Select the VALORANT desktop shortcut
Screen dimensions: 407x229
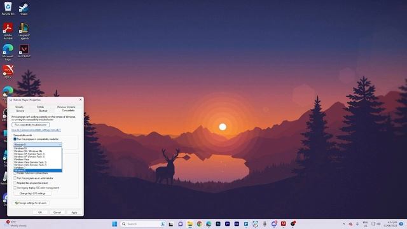pos(24,51)
